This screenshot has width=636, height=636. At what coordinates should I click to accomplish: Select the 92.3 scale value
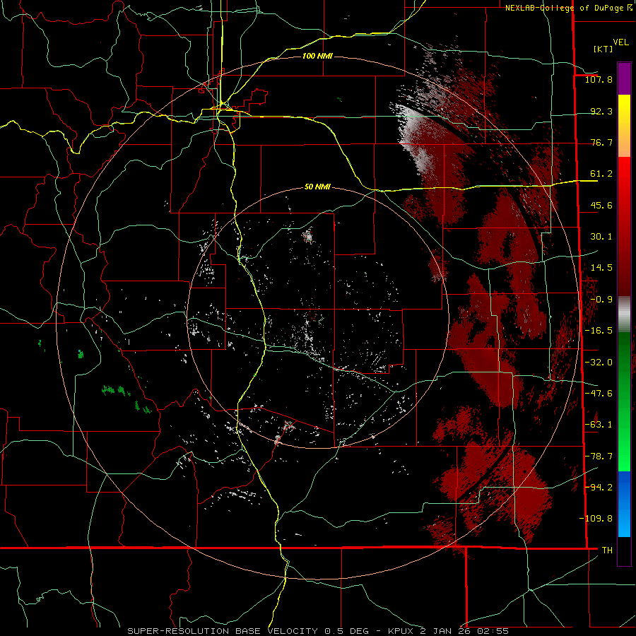coord(601,111)
